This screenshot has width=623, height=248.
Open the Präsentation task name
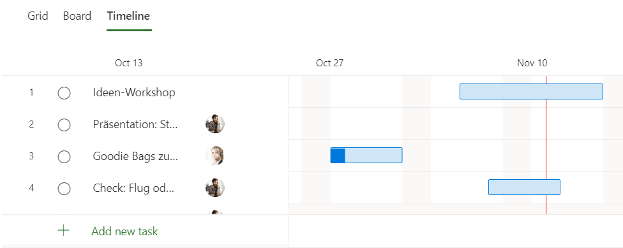[135, 124]
